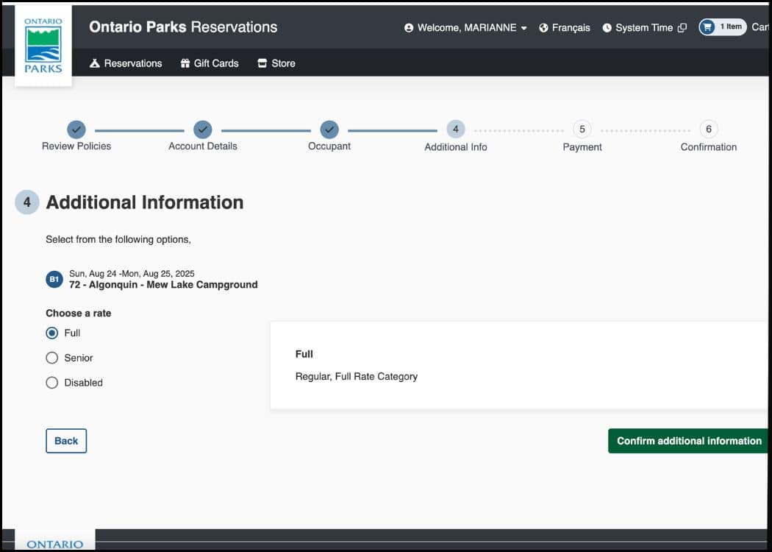The width and height of the screenshot is (772, 552).
Task: Click Regular, Full Rate Category description
Action: pos(357,377)
